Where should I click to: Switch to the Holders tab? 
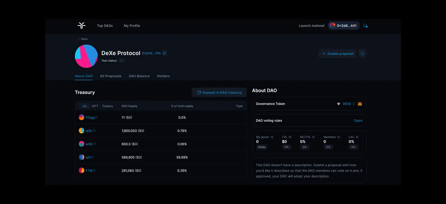point(163,76)
